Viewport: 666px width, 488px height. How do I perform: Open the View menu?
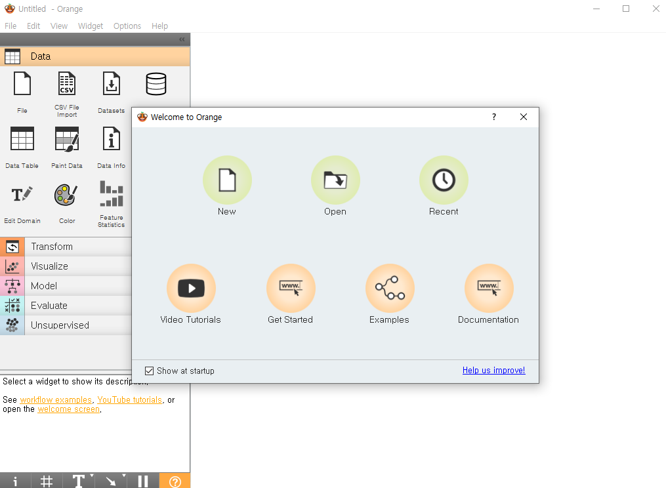pos(59,26)
